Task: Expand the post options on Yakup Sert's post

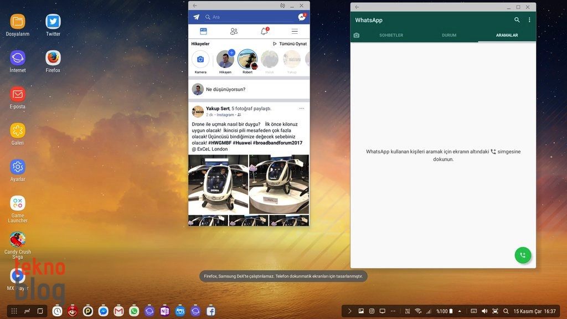Action: (302, 109)
